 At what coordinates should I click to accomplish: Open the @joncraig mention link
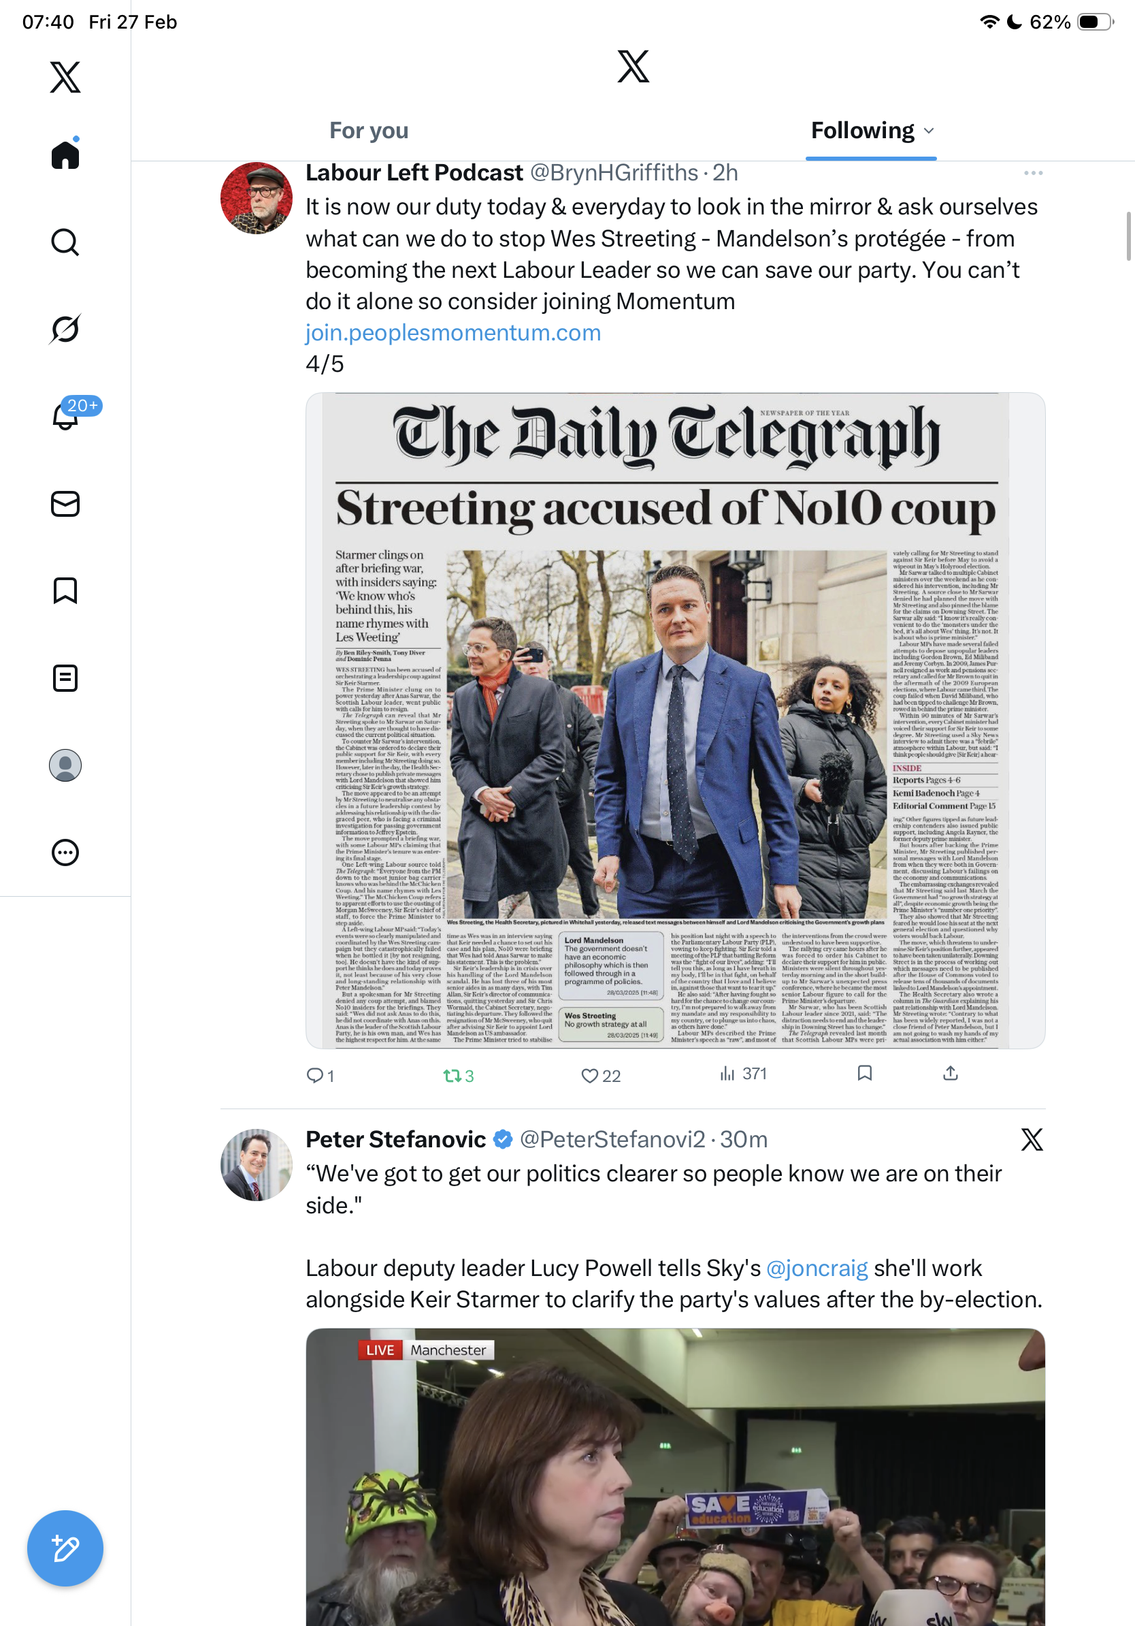click(817, 1268)
